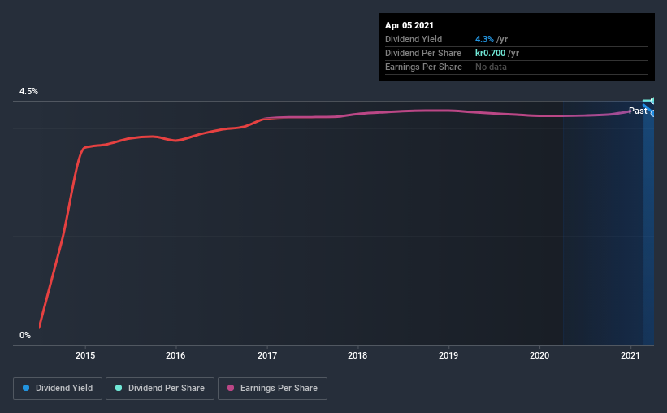Click the 4.3% dividend yield value in the tooltip
This screenshot has height=413, width=667.
click(484, 39)
